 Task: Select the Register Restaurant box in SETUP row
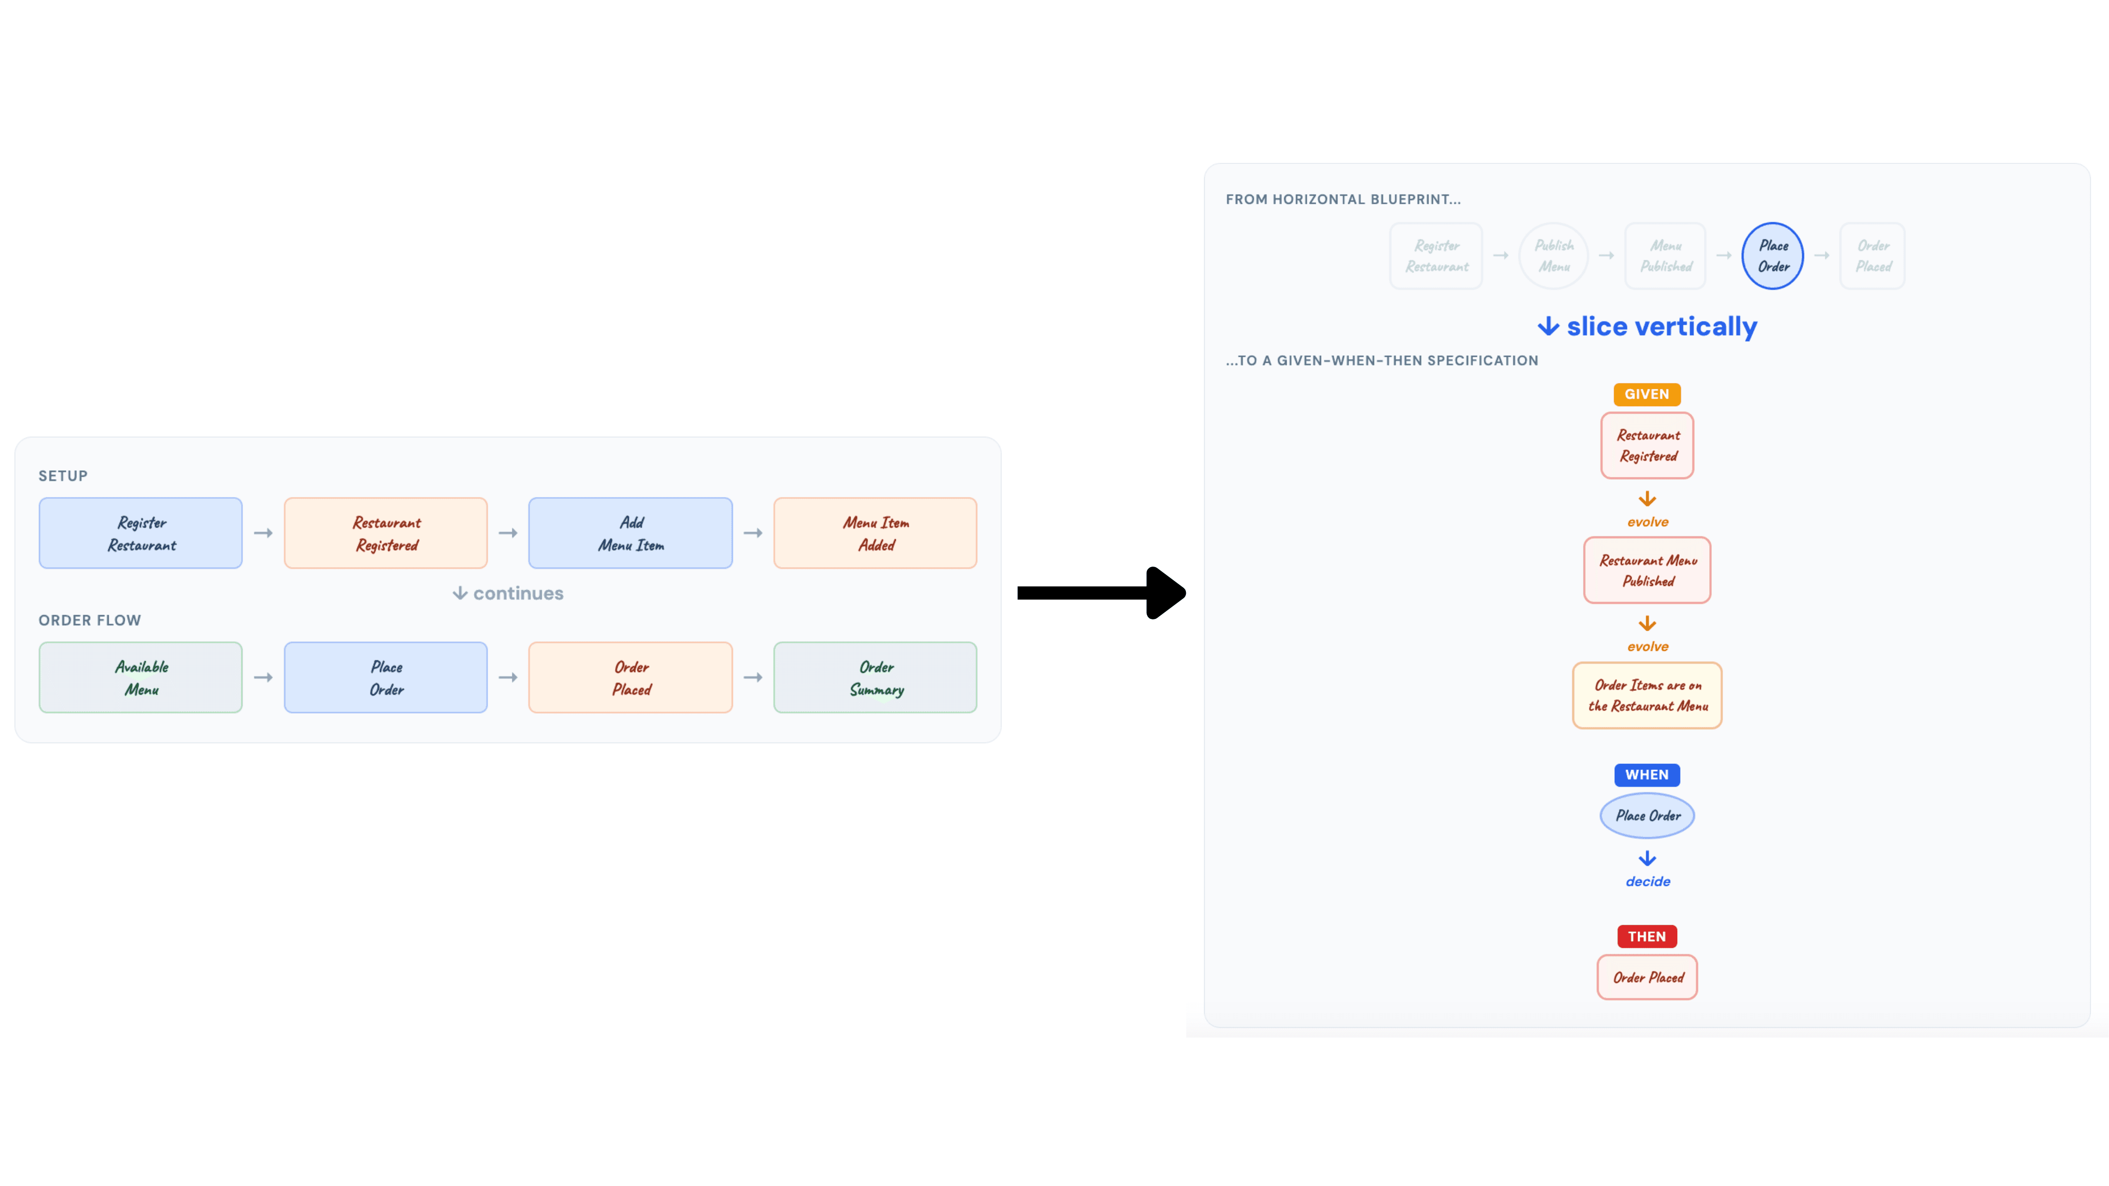[141, 533]
